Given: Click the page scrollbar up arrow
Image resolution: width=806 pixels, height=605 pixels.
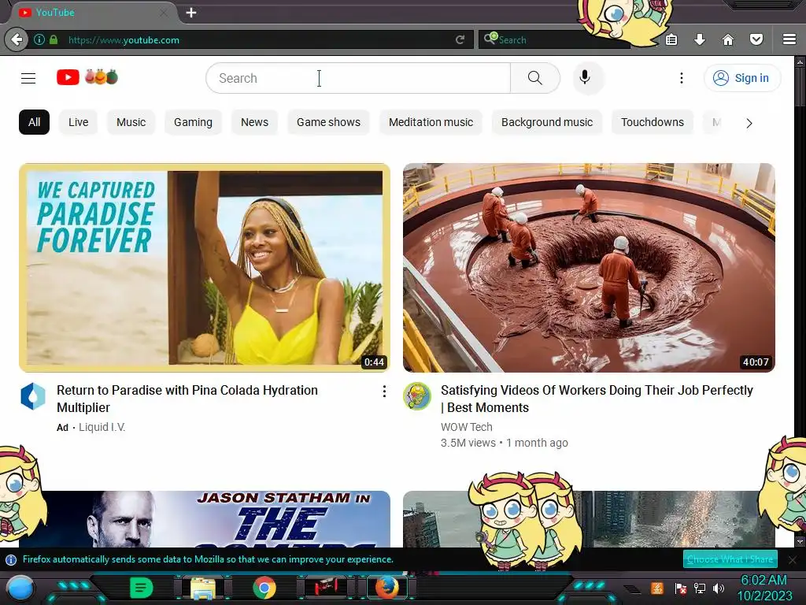Looking at the screenshot, I should click(800, 61).
